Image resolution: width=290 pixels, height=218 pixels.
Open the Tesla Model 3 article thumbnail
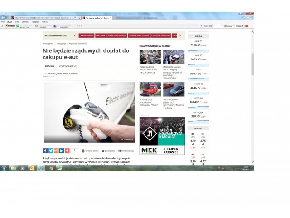(x=174, y=89)
